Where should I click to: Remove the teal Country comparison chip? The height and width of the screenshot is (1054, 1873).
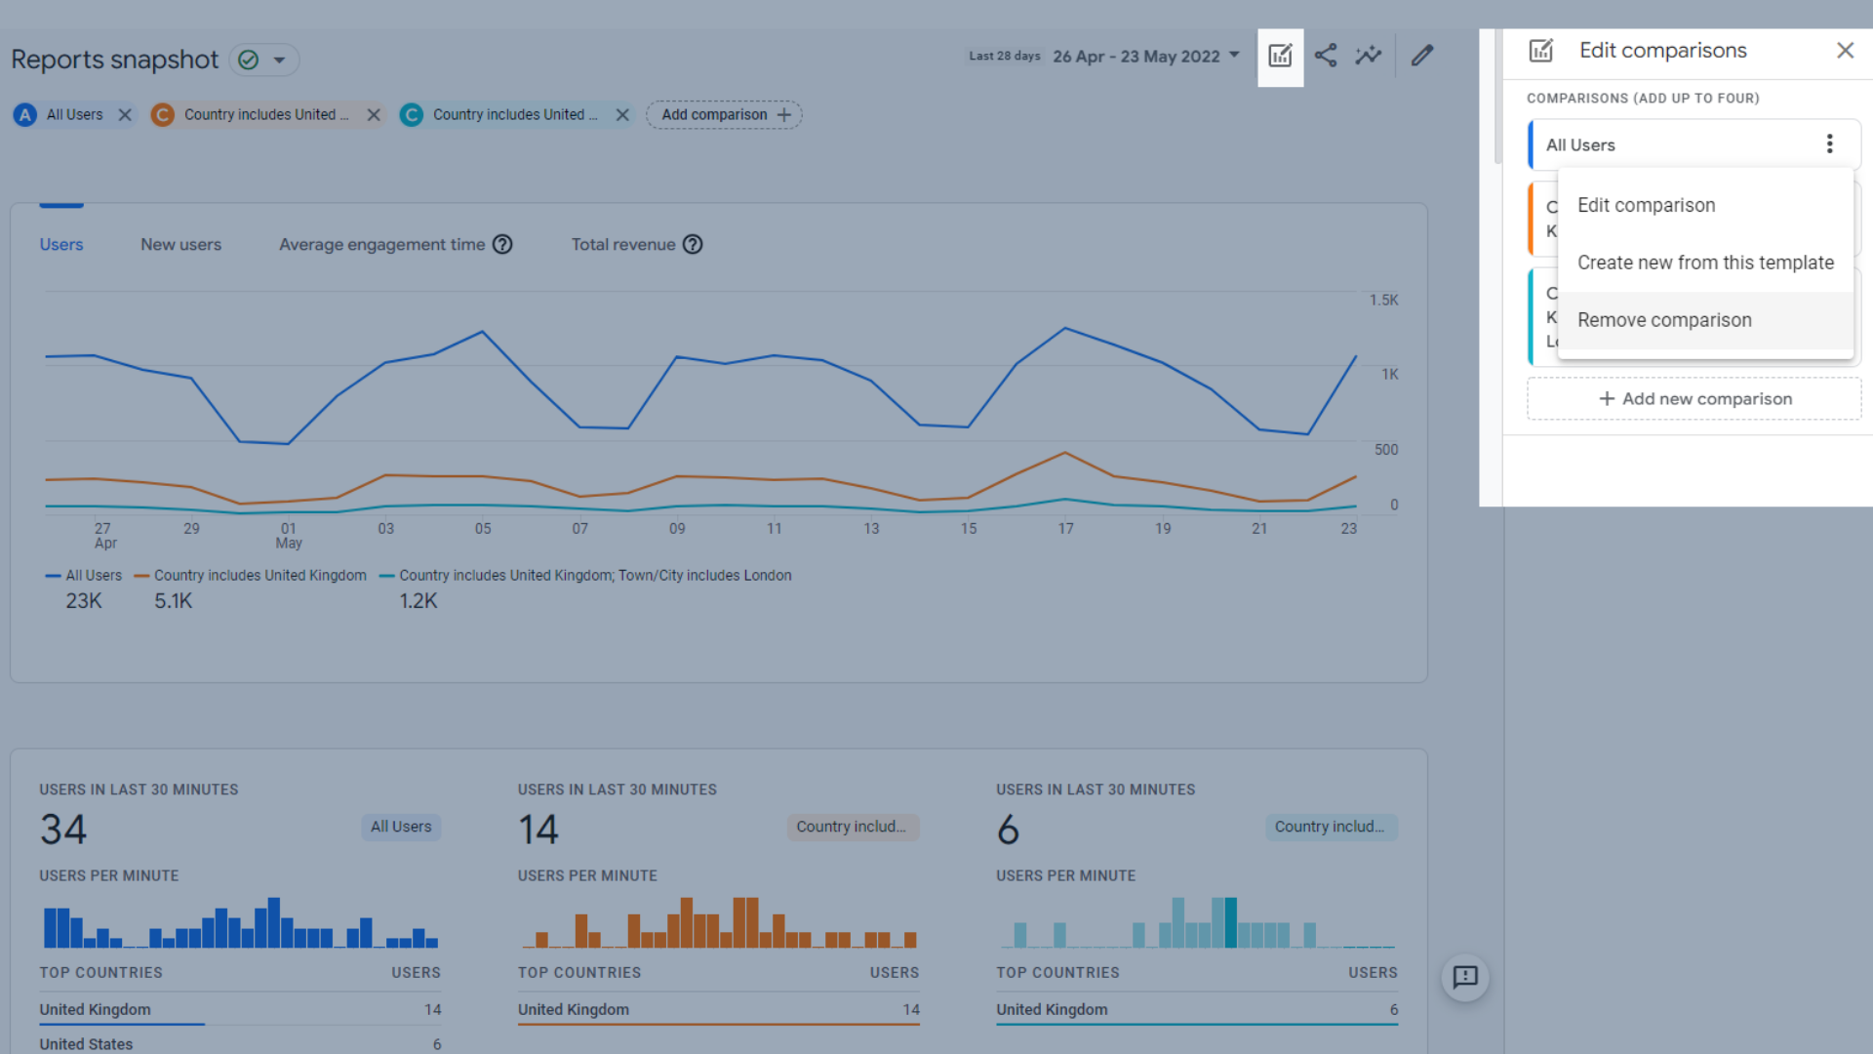click(x=622, y=115)
